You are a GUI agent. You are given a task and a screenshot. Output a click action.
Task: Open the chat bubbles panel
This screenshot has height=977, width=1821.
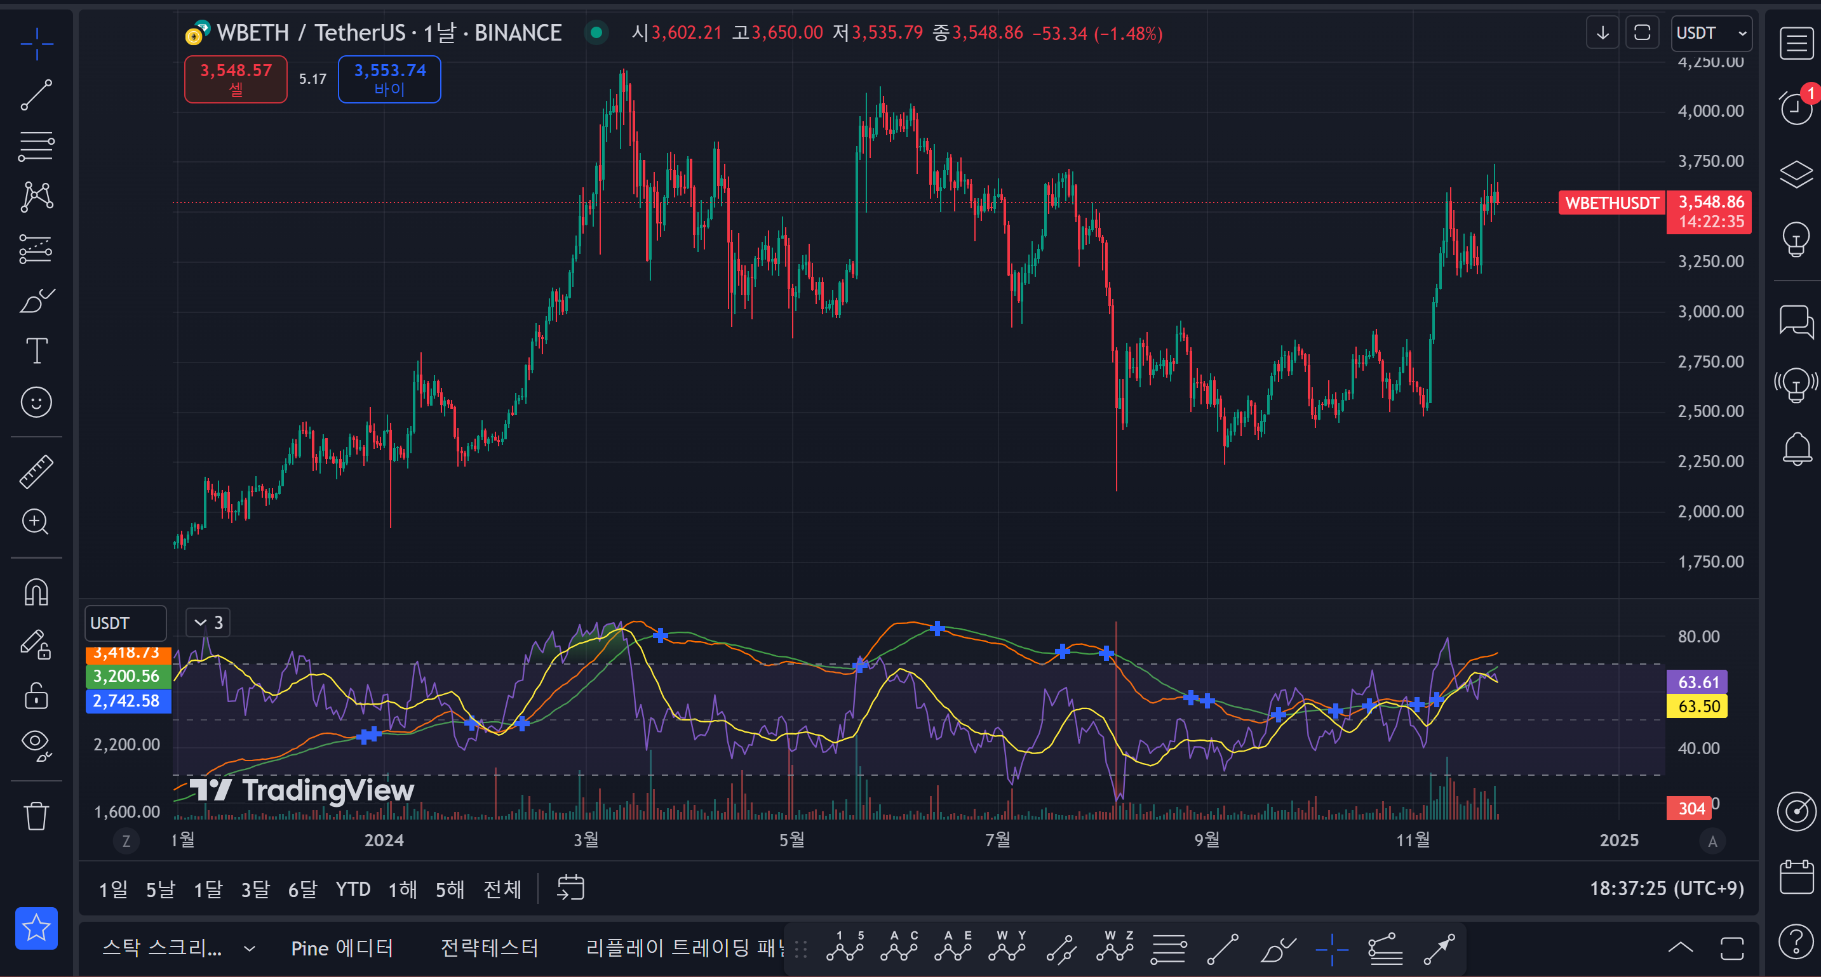[x=1796, y=322]
